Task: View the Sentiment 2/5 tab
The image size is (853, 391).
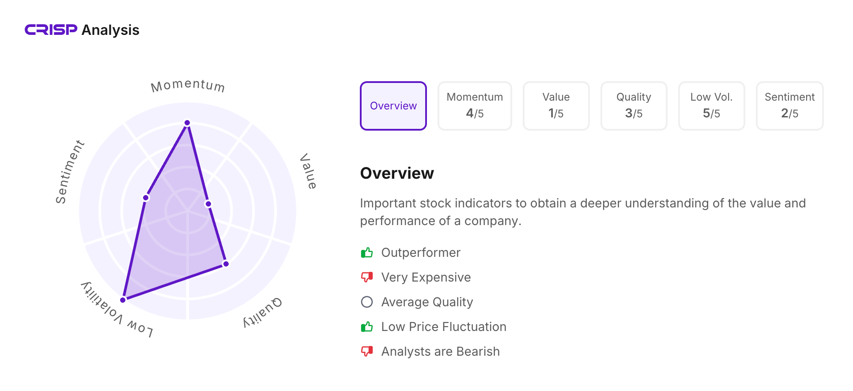Action: point(789,106)
